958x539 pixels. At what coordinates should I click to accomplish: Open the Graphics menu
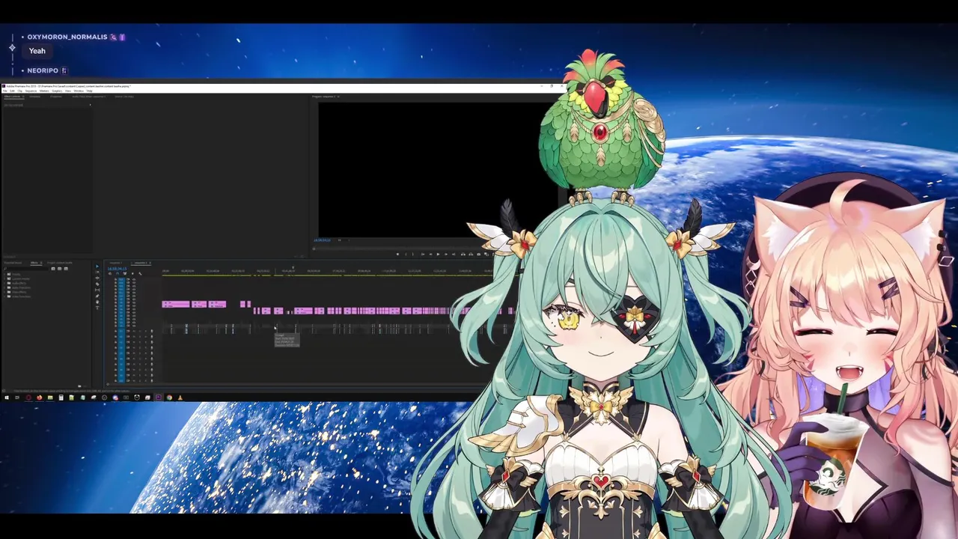[57, 91]
